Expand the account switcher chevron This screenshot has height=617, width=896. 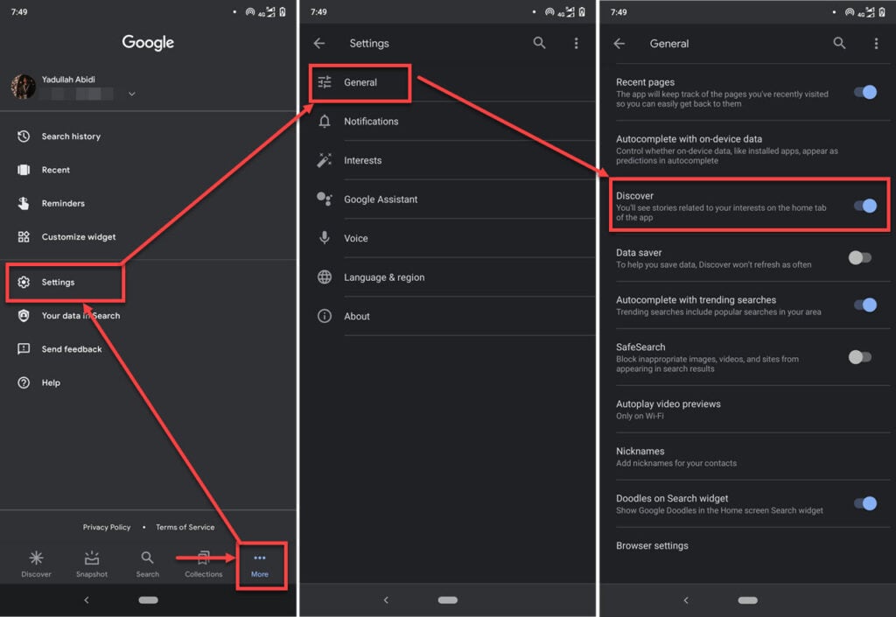132,94
